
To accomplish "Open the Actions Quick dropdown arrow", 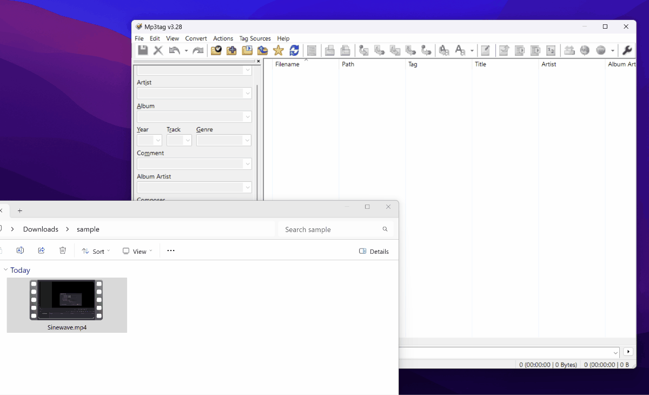I will click(472, 51).
